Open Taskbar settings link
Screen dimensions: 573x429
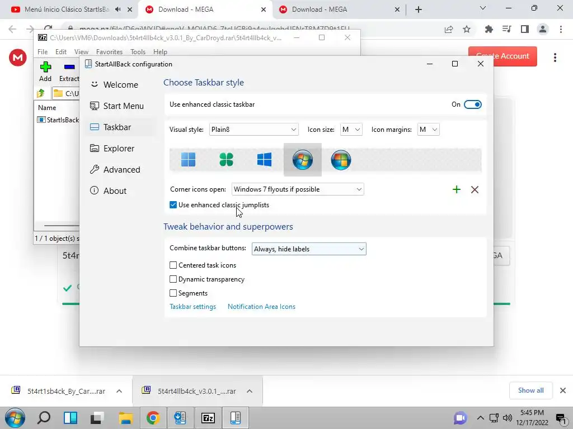tap(192, 307)
